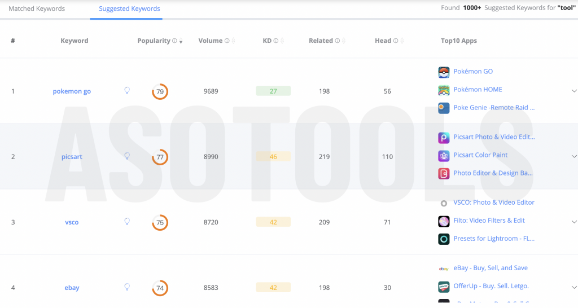
Task: Click the Popularity info icon
Action: click(x=175, y=41)
